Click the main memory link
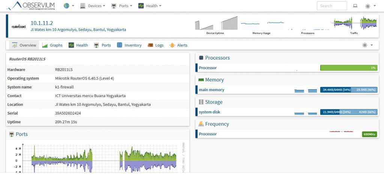384x175 pixels. tap(211, 90)
